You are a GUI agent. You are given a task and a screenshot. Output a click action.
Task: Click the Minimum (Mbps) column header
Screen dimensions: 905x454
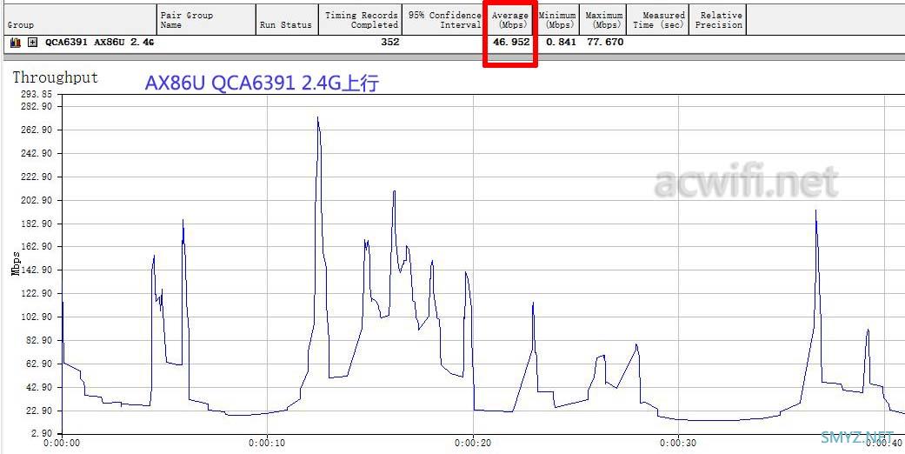pyautogui.click(x=558, y=20)
